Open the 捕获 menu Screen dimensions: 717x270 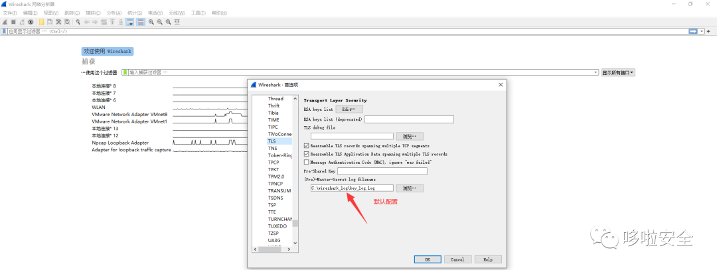94,13
